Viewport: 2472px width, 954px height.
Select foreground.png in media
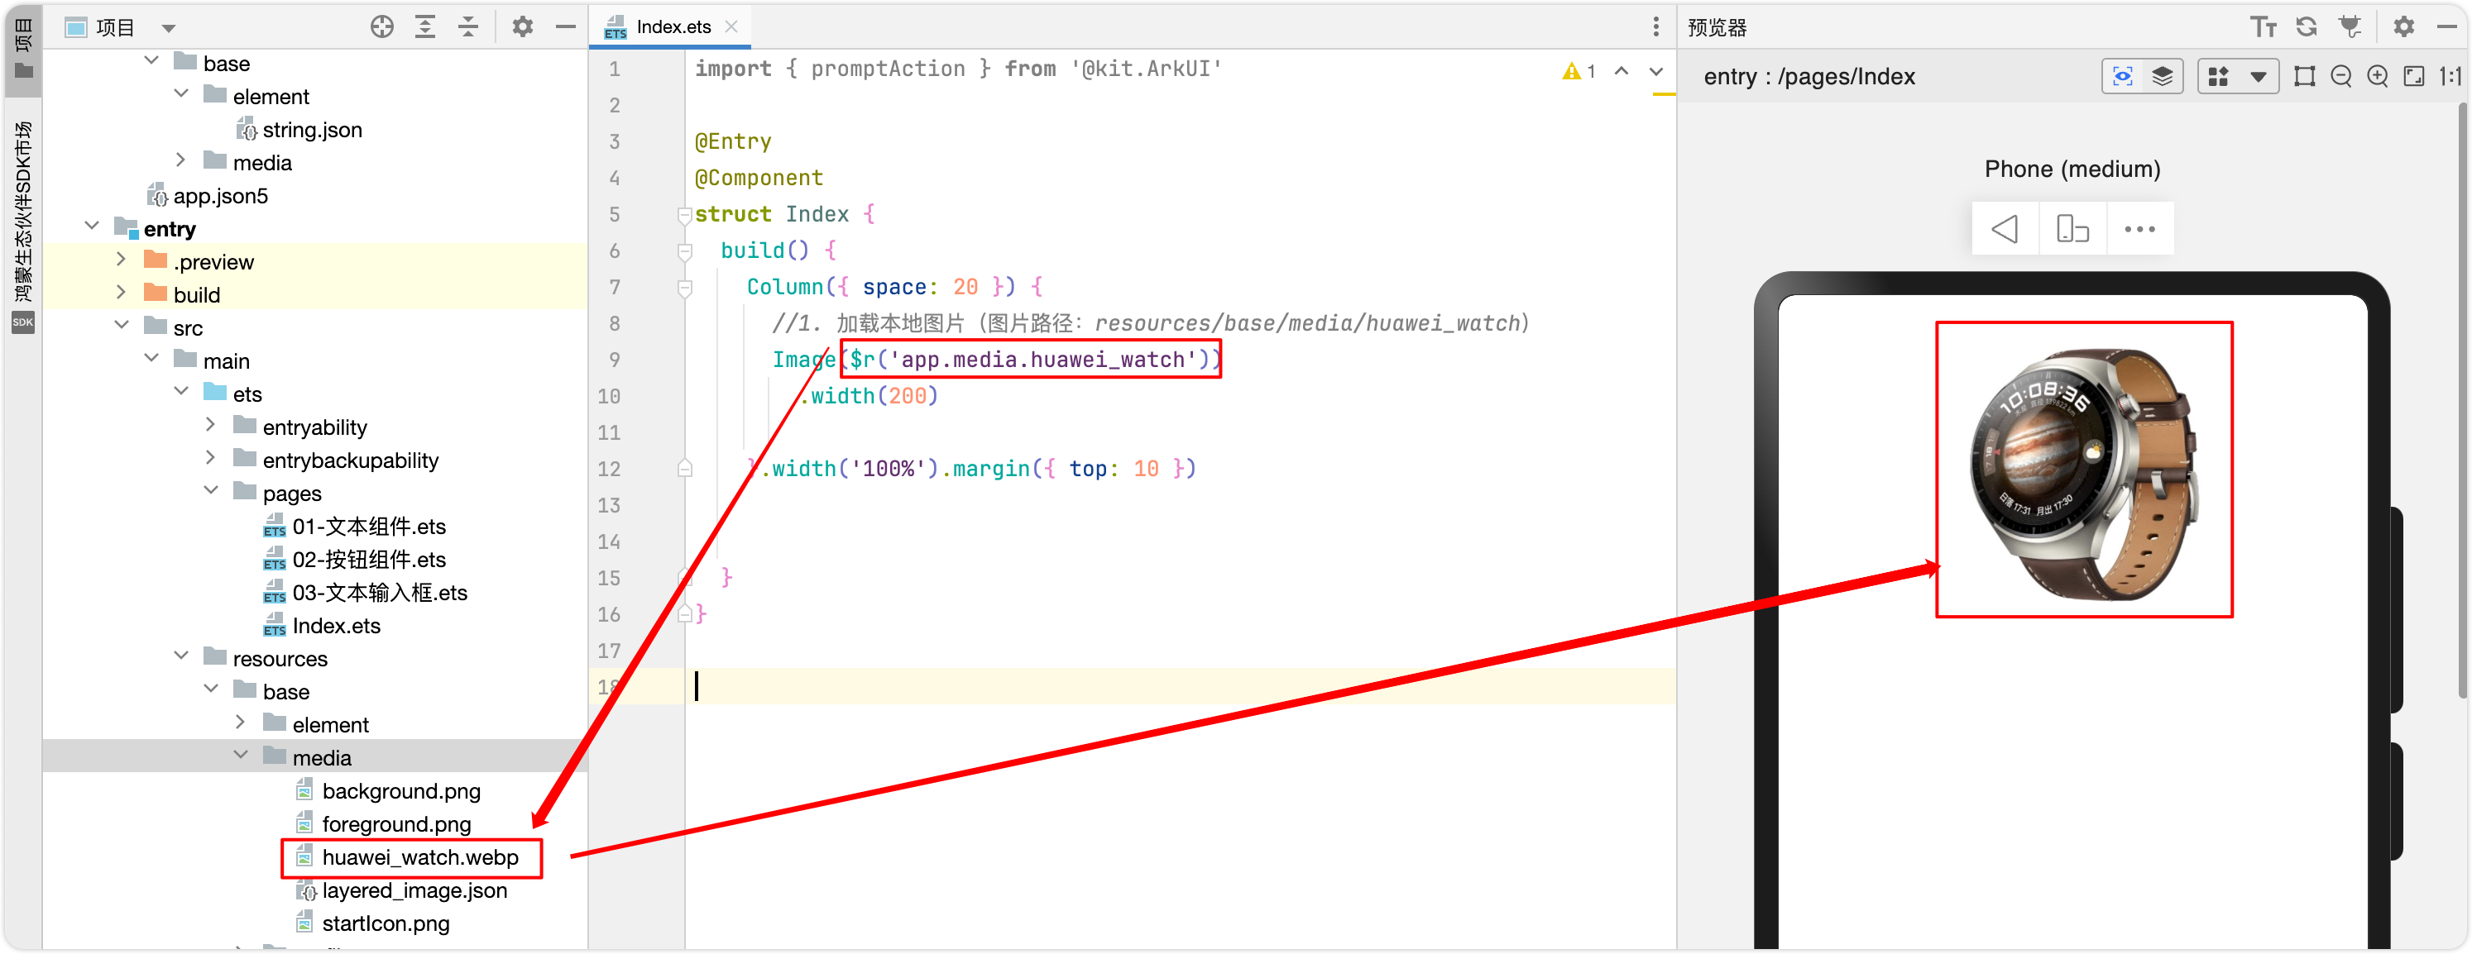point(383,823)
